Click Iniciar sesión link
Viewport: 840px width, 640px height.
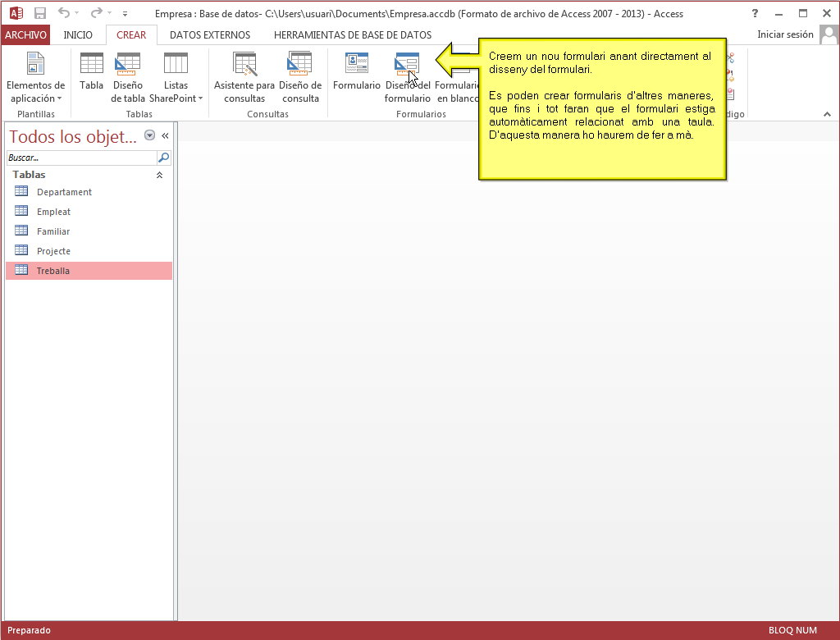785,34
